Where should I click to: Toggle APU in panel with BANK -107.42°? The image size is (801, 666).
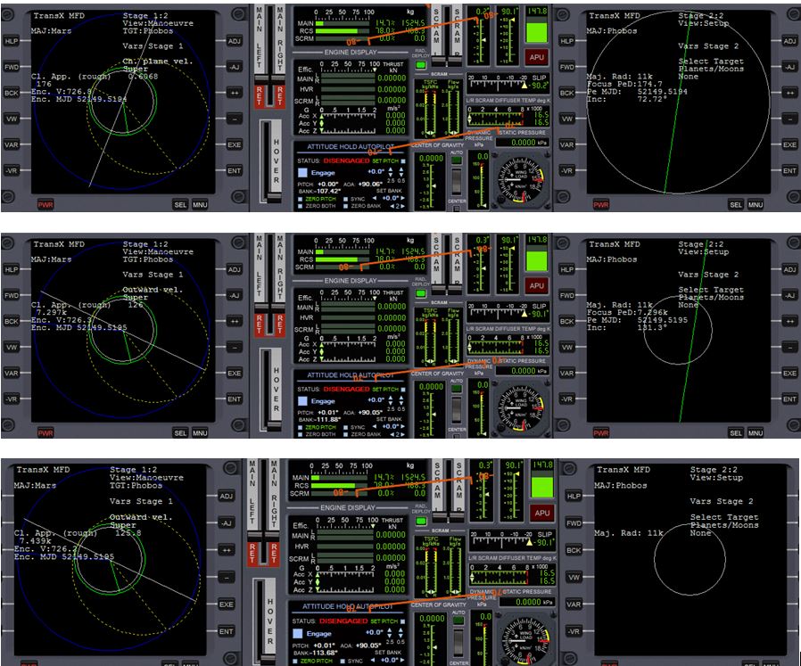pyautogui.click(x=536, y=57)
